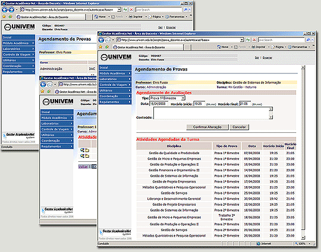321x252 pixels.
Task: Click the Trabalho 2º Bimestre cell
Action: click(226, 217)
